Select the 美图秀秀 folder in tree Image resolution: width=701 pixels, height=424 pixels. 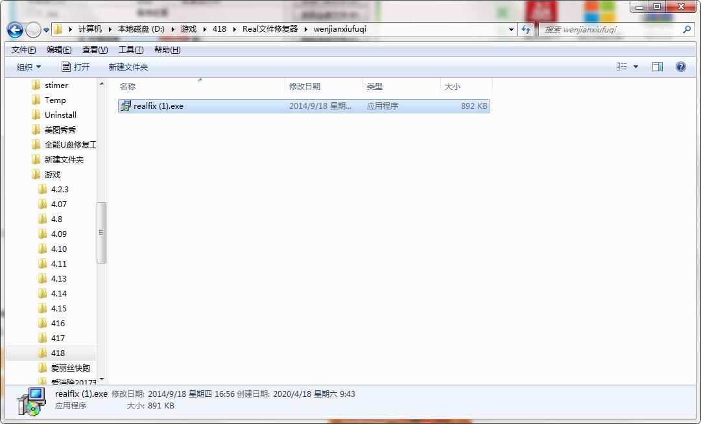60,130
